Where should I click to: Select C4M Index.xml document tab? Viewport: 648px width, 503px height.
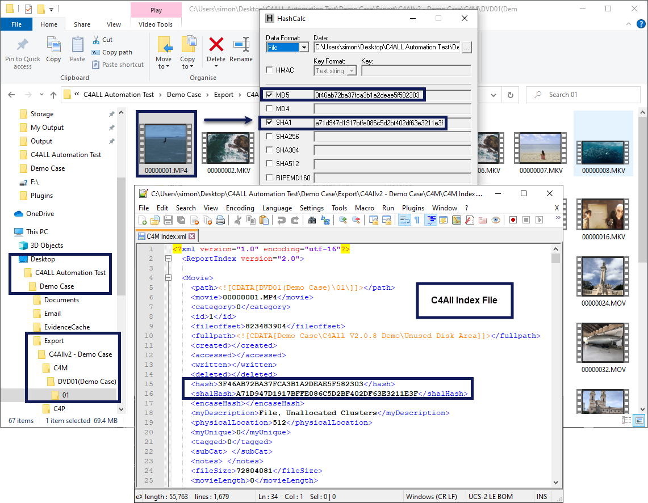(166, 236)
